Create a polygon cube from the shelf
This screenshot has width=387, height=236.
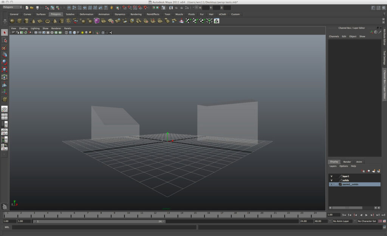(20, 21)
